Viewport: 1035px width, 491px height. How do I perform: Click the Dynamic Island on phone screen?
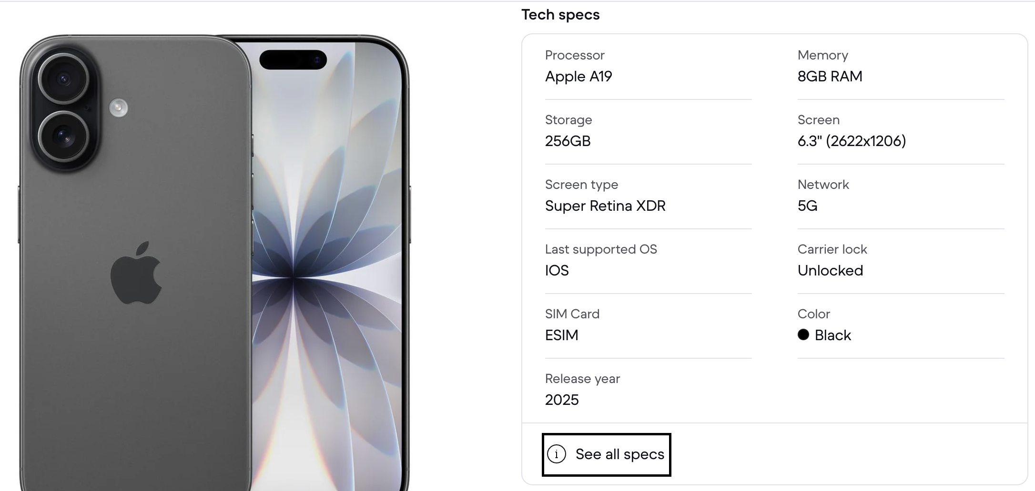(293, 59)
